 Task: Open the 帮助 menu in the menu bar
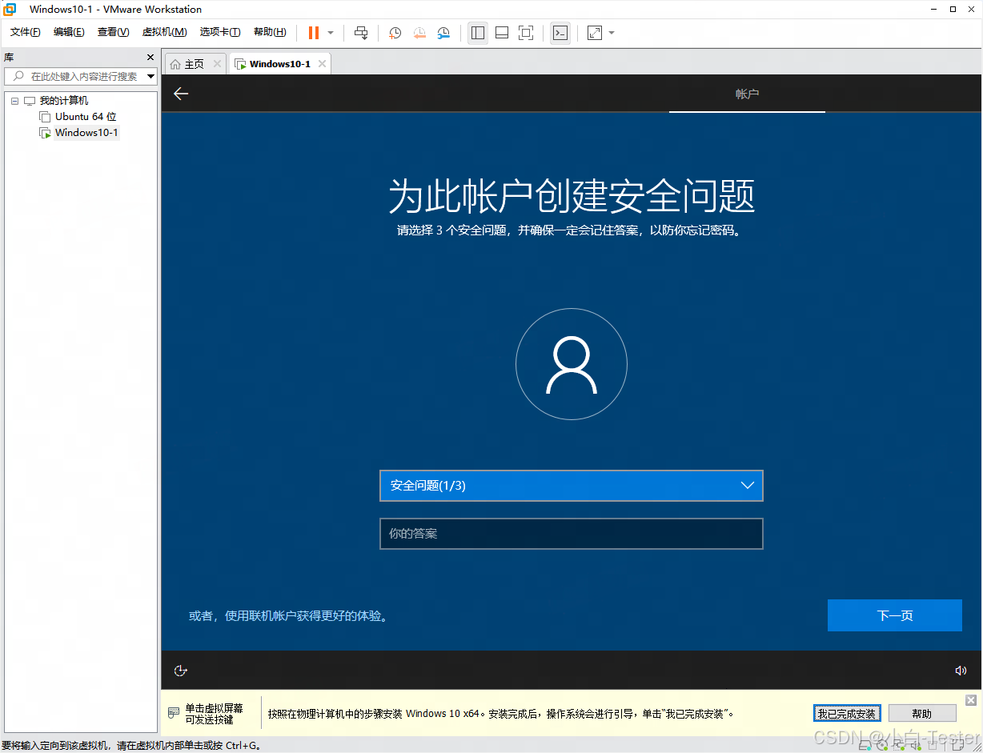click(270, 32)
